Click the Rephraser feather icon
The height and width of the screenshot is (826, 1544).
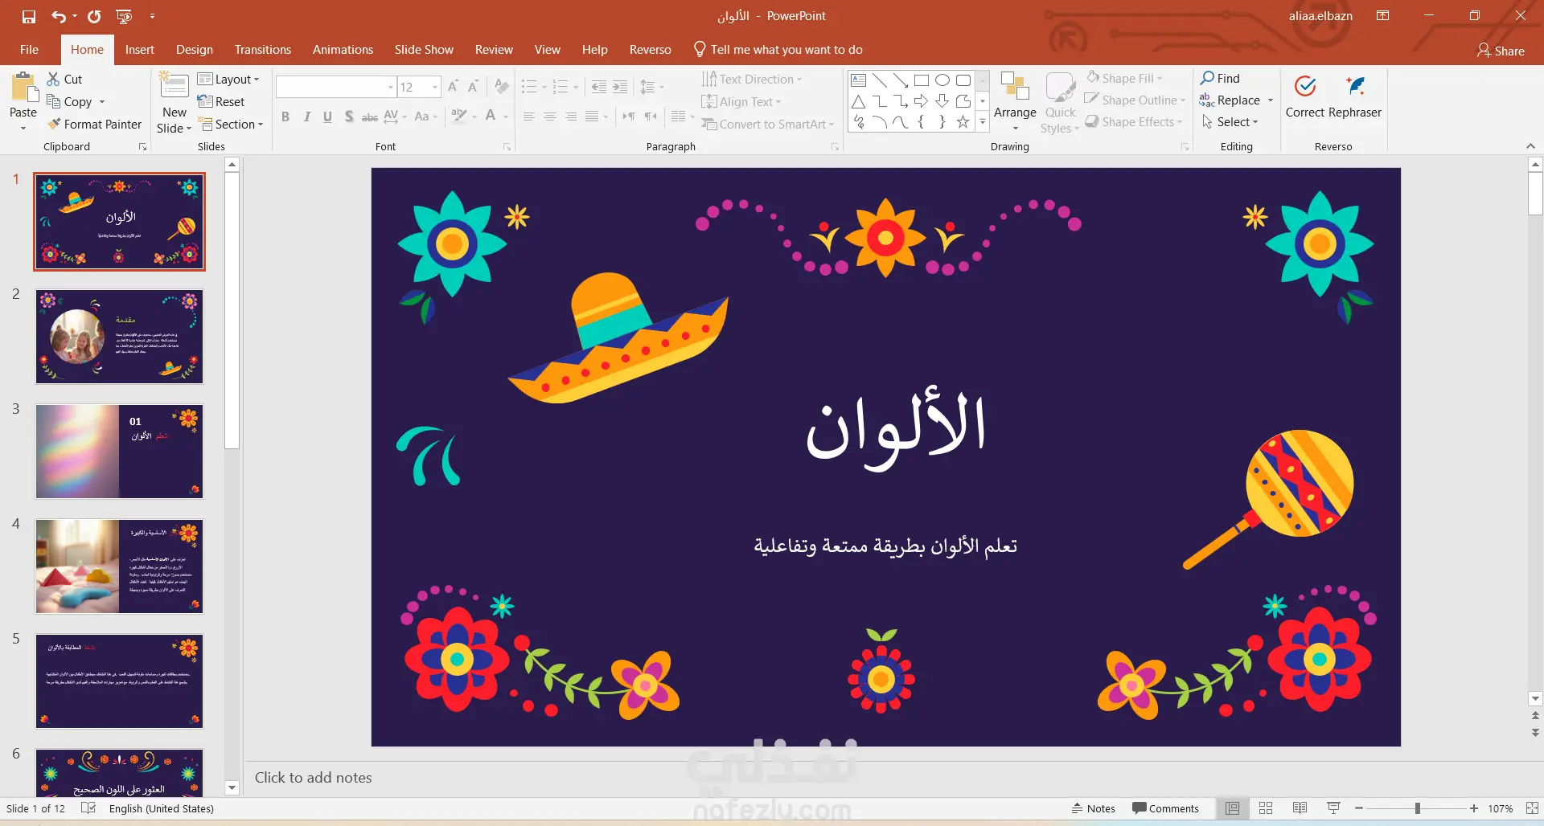(1355, 86)
